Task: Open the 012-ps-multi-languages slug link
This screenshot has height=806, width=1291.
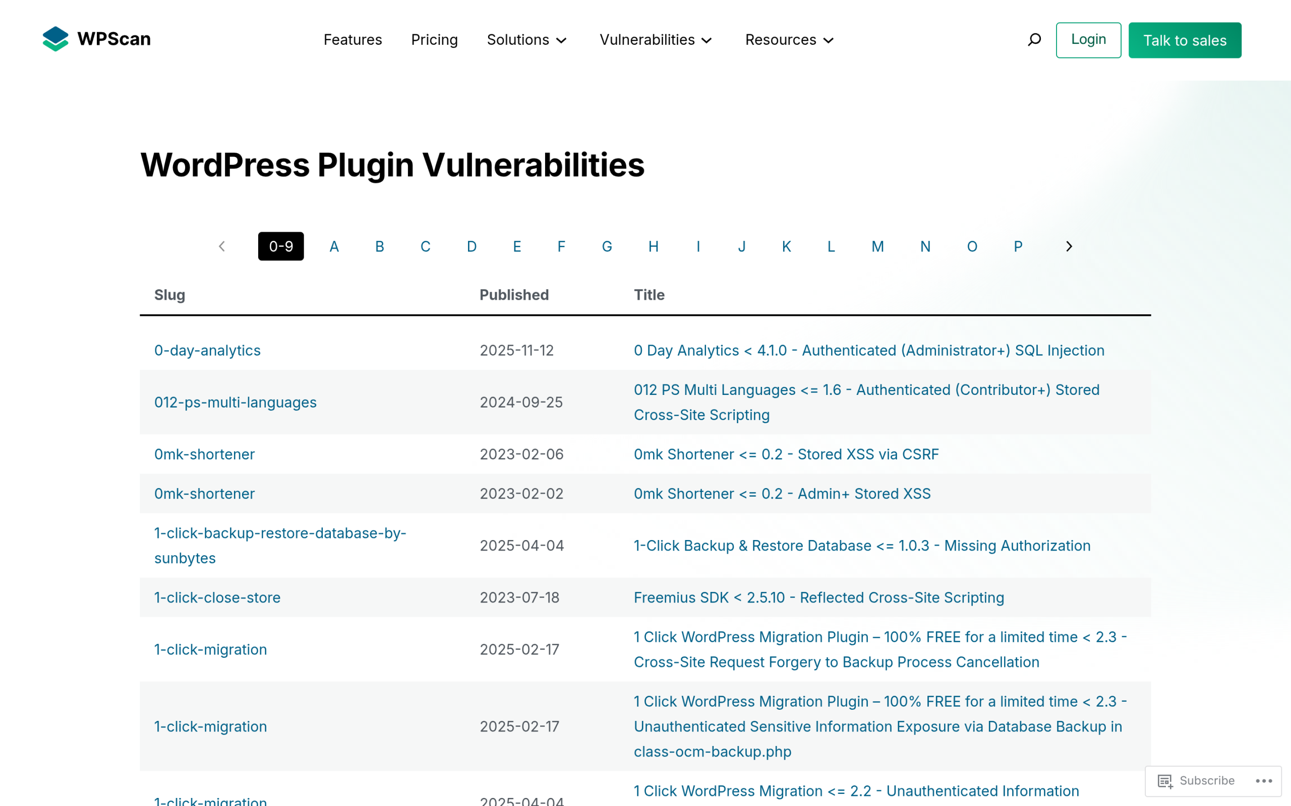Action: [x=236, y=402]
